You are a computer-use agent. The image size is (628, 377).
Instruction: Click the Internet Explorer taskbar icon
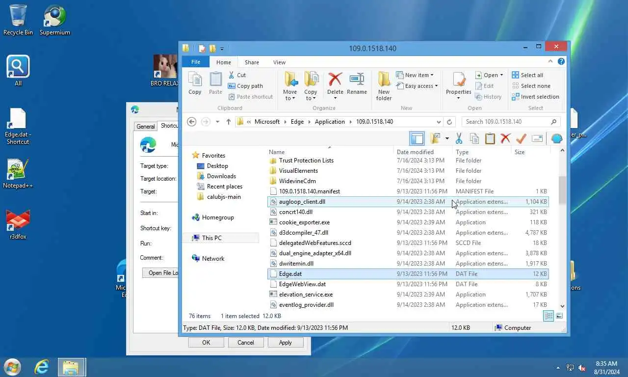pyautogui.click(x=41, y=367)
